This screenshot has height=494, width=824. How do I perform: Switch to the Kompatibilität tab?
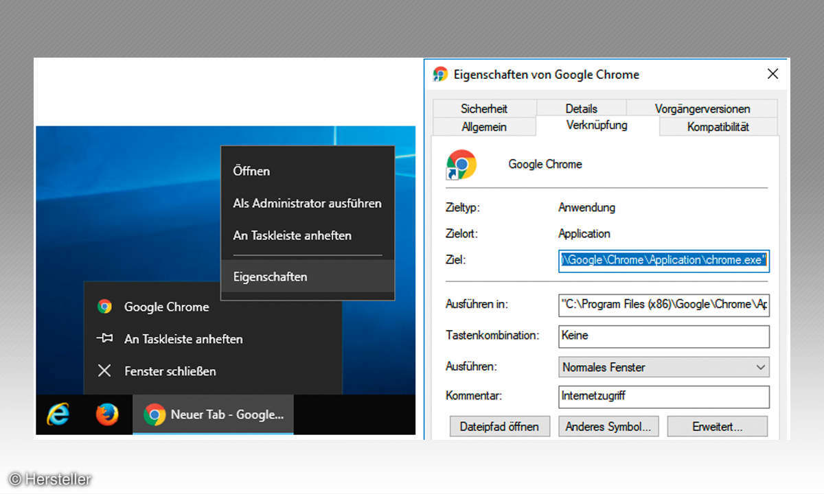pyautogui.click(x=718, y=127)
